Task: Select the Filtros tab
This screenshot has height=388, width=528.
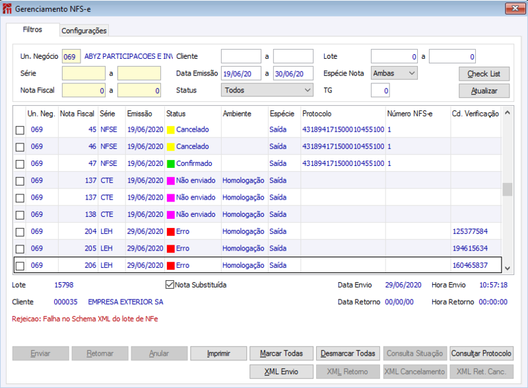Action: [x=32, y=30]
